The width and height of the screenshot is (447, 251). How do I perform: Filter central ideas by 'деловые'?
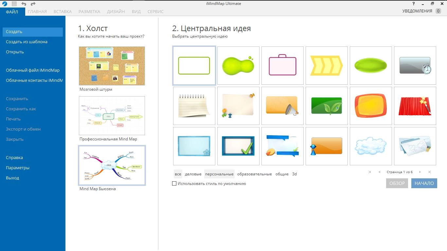pos(193,174)
